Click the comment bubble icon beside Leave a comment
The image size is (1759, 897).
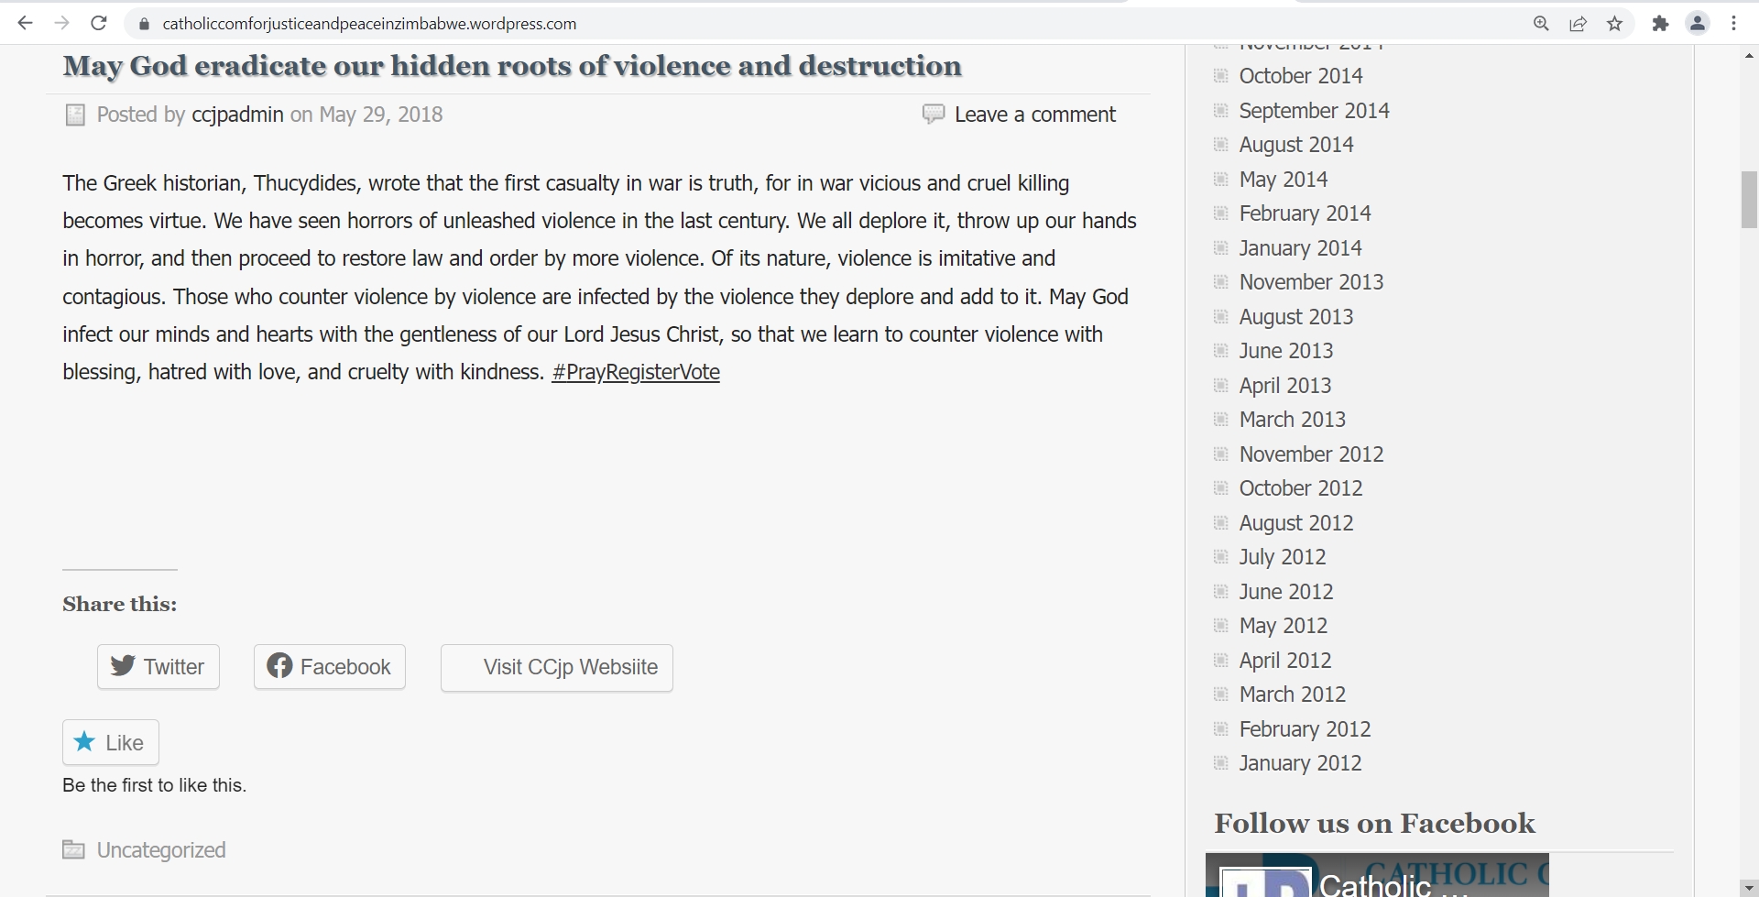tap(933, 115)
